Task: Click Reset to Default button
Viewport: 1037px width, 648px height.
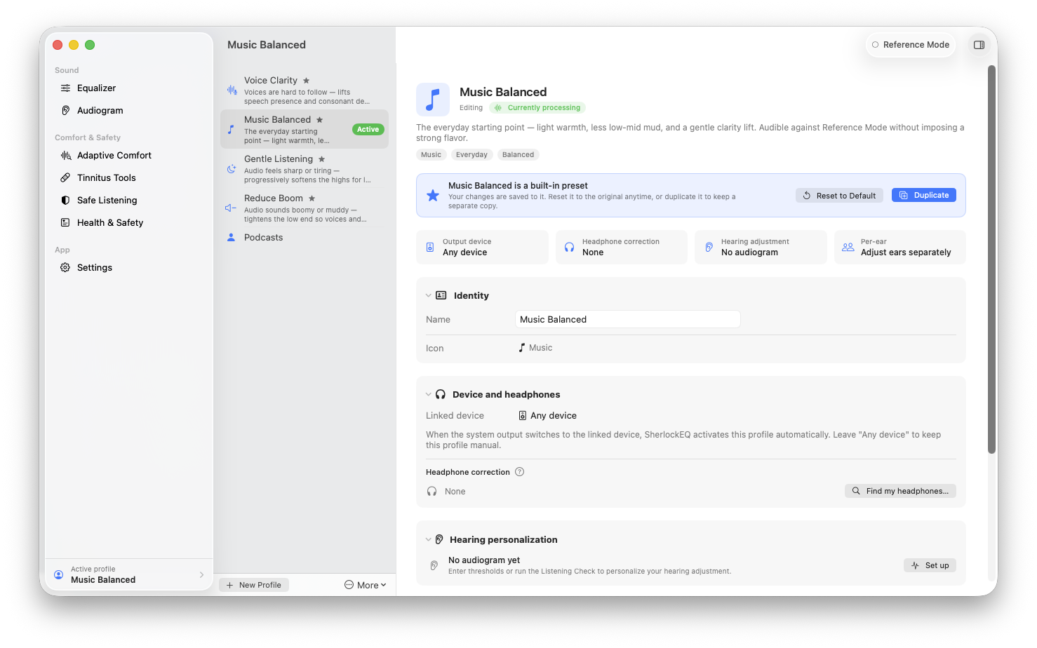Action: point(840,196)
